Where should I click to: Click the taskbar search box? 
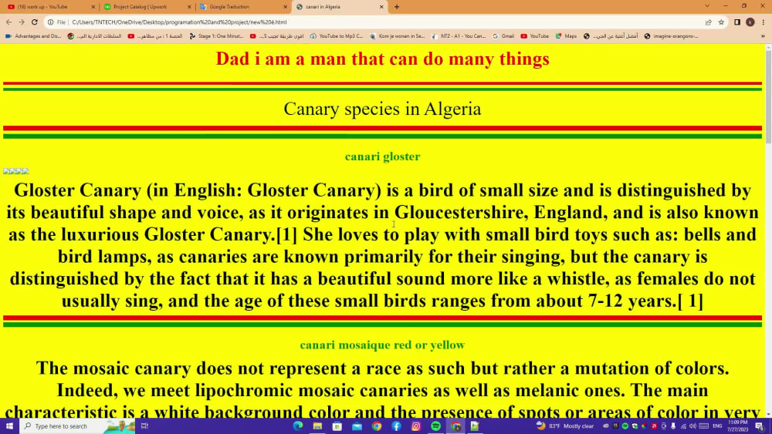[x=78, y=426]
